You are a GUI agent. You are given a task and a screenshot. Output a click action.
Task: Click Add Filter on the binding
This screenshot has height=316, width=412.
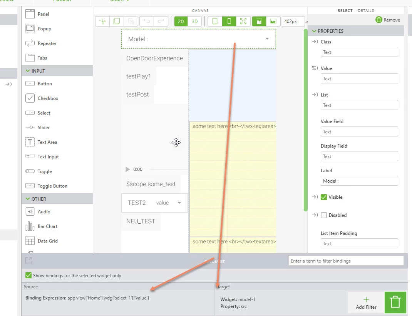pos(366,303)
